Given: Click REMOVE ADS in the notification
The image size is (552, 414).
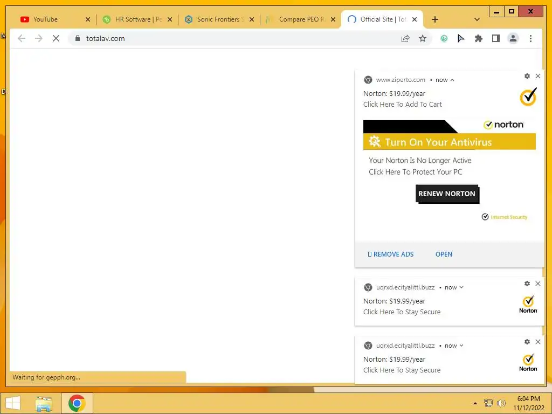Looking at the screenshot, I should click(390, 254).
